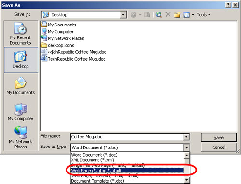The height and width of the screenshot is (184, 241).
Task: Open My Network Places in places bar
Action: click(x=21, y=137)
